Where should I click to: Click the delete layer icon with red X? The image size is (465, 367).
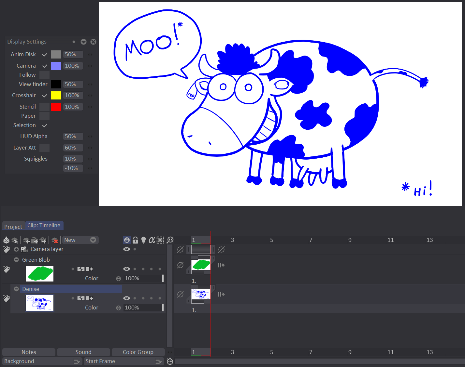click(x=55, y=240)
